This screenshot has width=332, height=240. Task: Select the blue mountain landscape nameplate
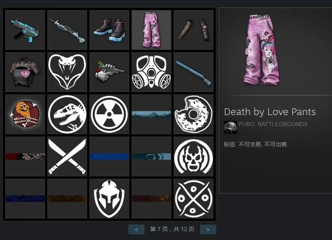pos(151,114)
